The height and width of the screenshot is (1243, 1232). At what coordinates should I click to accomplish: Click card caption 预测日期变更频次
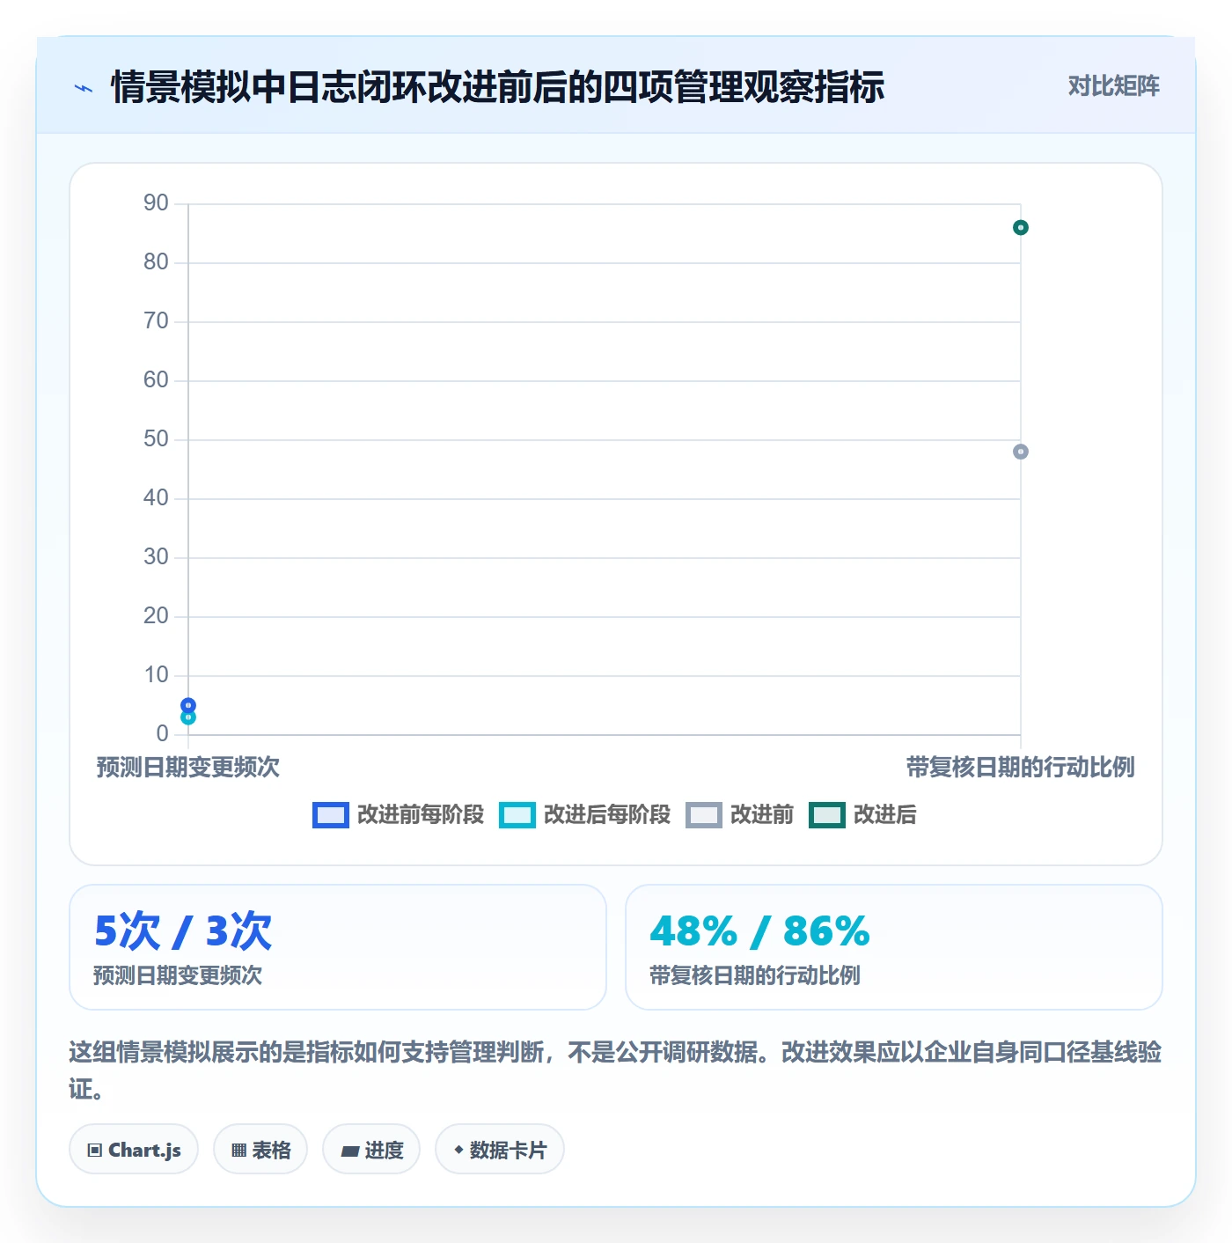(178, 975)
